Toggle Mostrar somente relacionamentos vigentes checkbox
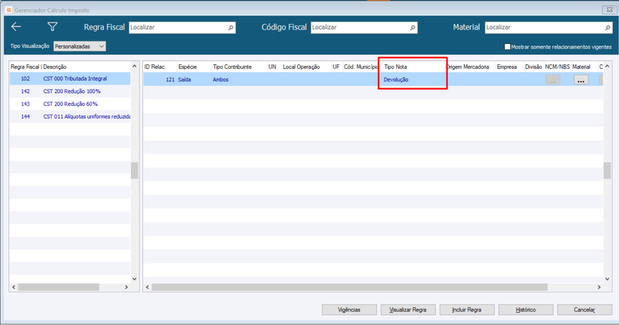Image resolution: width=619 pixels, height=325 pixels. point(508,46)
